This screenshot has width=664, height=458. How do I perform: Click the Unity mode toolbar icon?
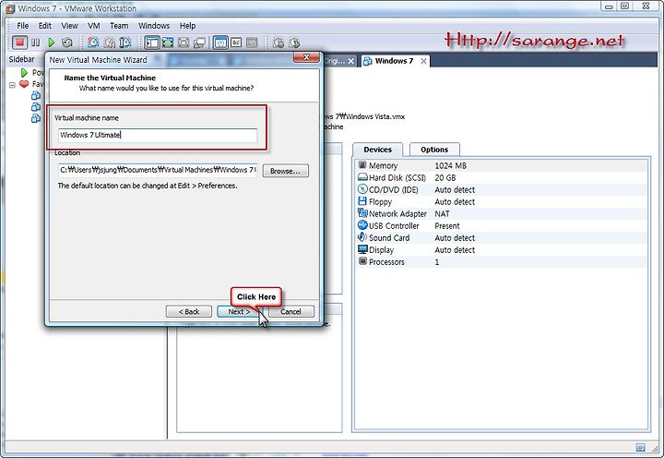(x=199, y=42)
